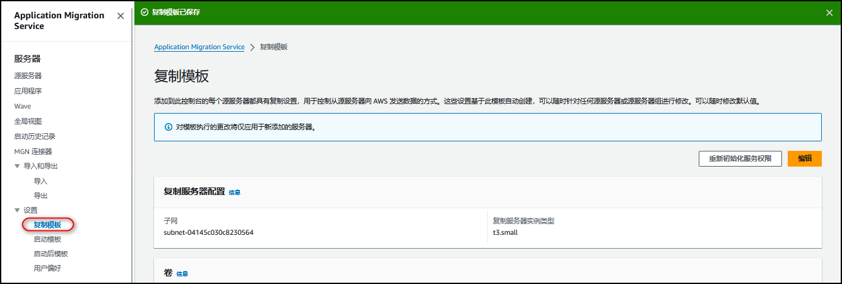Screen dimensions: 842x284
Task: Click the 复制服务器实例类型 label
Action: point(524,221)
